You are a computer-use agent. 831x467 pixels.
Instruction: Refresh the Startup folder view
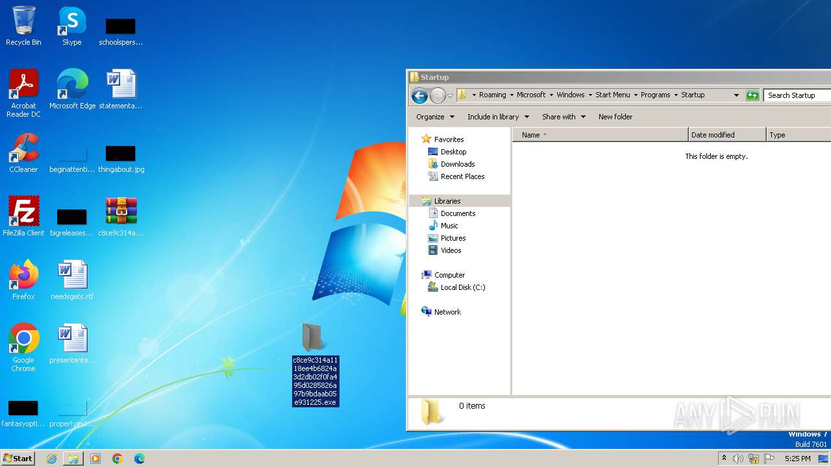pyautogui.click(x=752, y=95)
